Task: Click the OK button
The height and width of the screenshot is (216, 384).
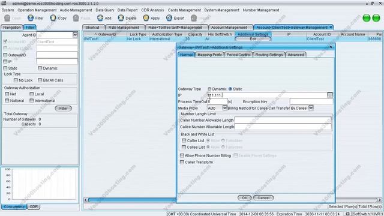Action: [244, 197]
